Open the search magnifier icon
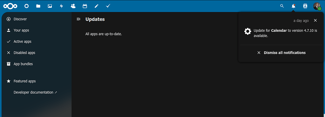325x117 pixels. coord(282,6)
